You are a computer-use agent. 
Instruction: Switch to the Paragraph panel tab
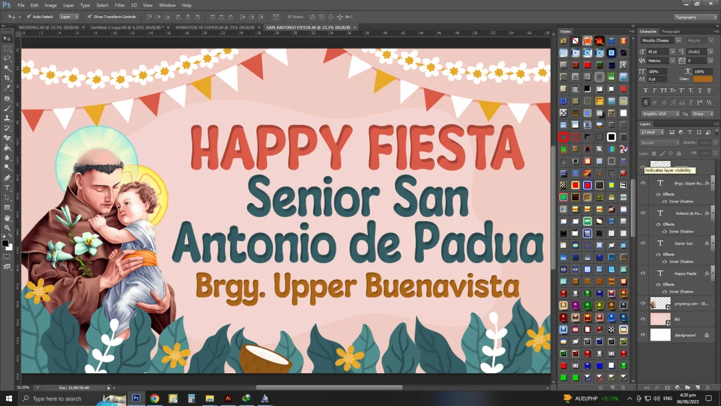point(670,31)
